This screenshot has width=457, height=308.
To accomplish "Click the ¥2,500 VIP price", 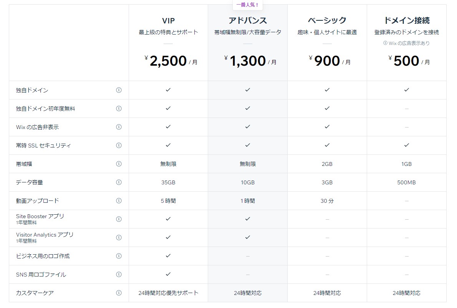I will coord(168,61).
